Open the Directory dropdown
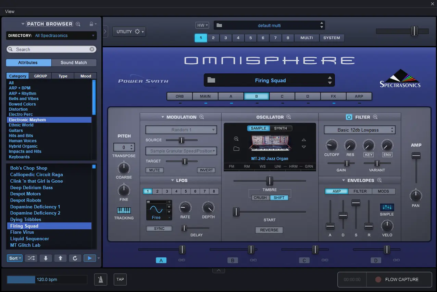 [x=51, y=36]
